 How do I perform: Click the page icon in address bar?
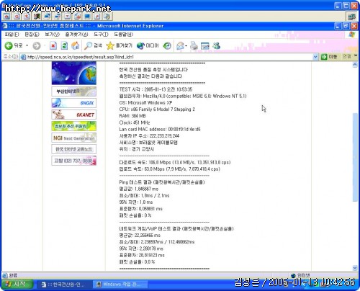pos(23,57)
